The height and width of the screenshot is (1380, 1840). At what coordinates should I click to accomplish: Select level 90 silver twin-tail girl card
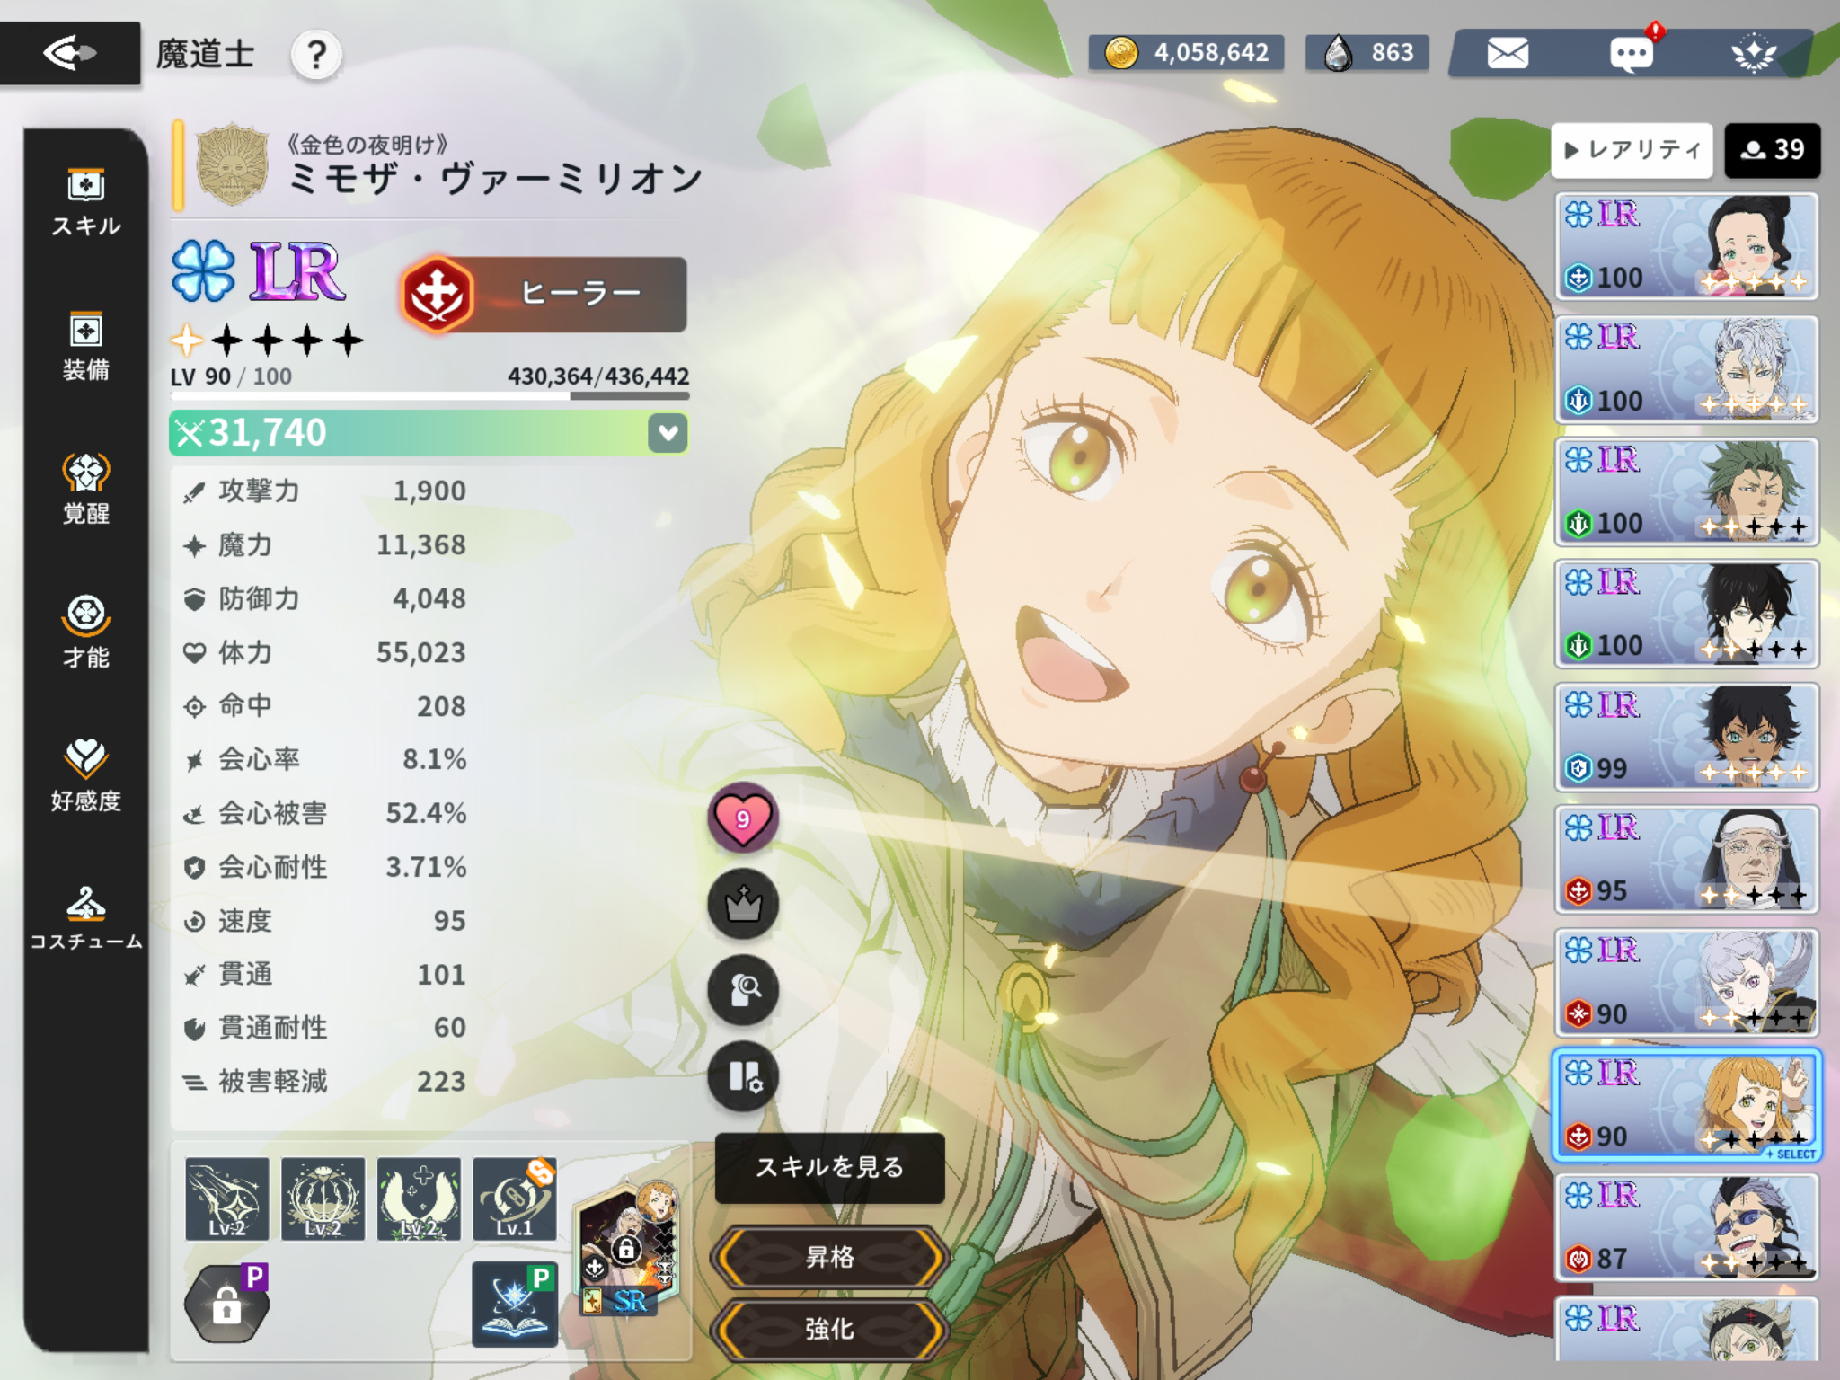coord(1686,982)
